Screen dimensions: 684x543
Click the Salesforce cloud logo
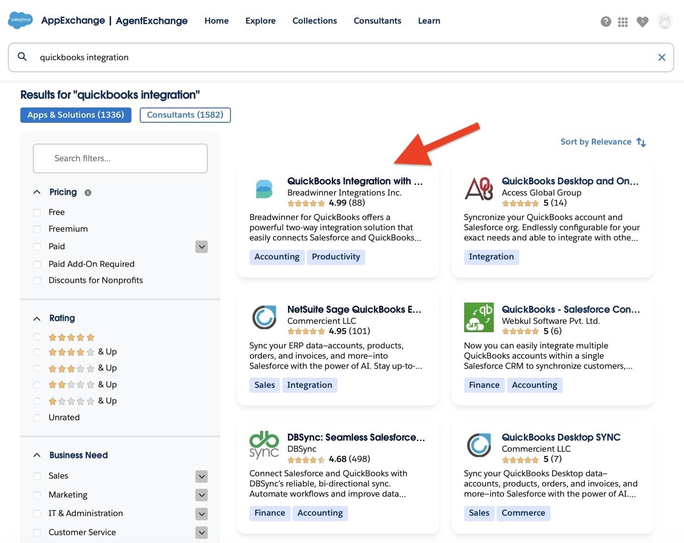coord(20,20)
